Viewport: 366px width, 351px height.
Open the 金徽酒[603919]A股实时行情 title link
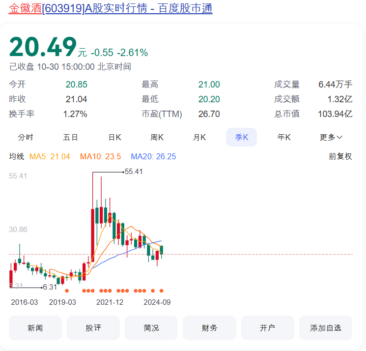click(111, 8)
